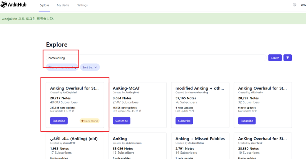Screen dimensions: 306x159
Task: Open the AnKing-MCAT deck title
Action: point(126,88)
